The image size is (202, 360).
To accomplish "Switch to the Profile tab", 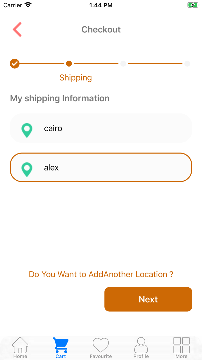I will tap(141, 348).
